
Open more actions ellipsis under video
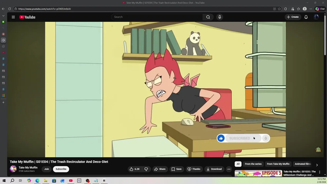[229, 169]
